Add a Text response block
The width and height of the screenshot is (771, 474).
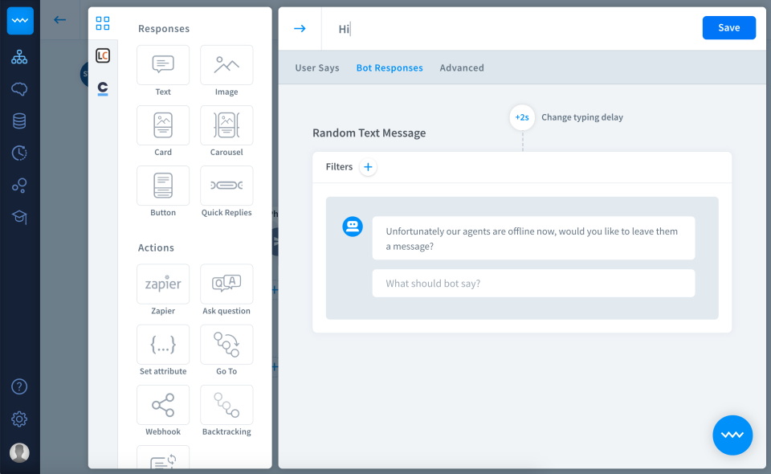pyautogui.click(x=162, y=65)
